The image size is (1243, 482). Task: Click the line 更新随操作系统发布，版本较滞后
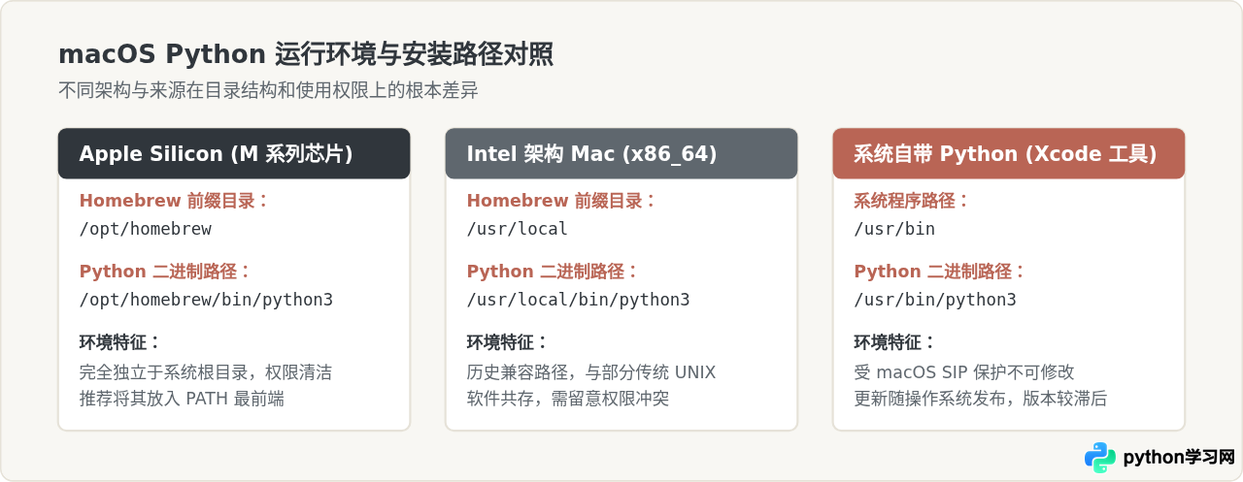tap(981, 399)
